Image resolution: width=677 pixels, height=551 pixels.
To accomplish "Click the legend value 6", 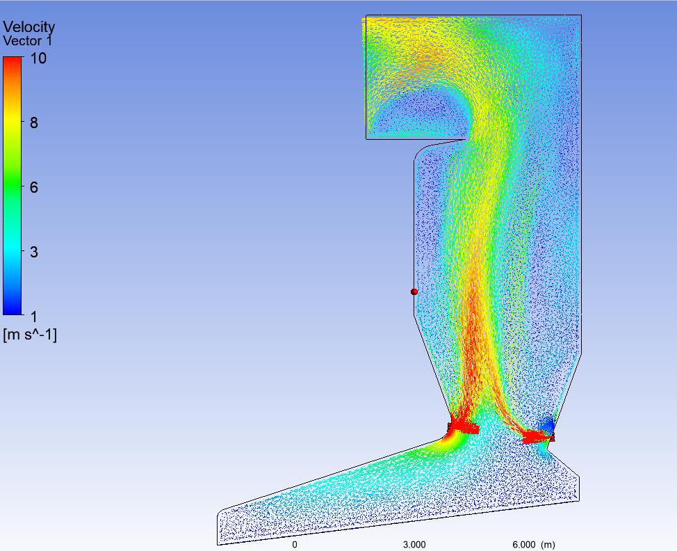I will 34,188.
